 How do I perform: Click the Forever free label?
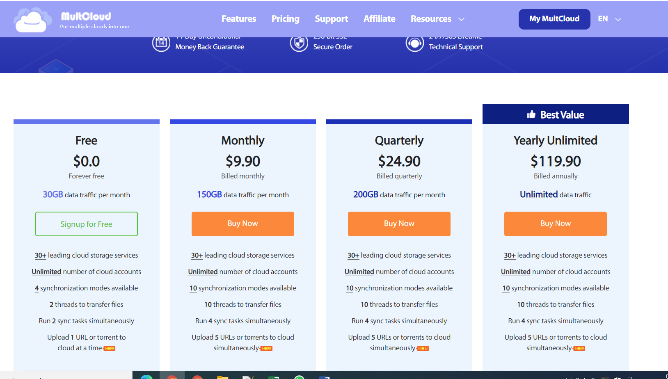tap(86, 176)
